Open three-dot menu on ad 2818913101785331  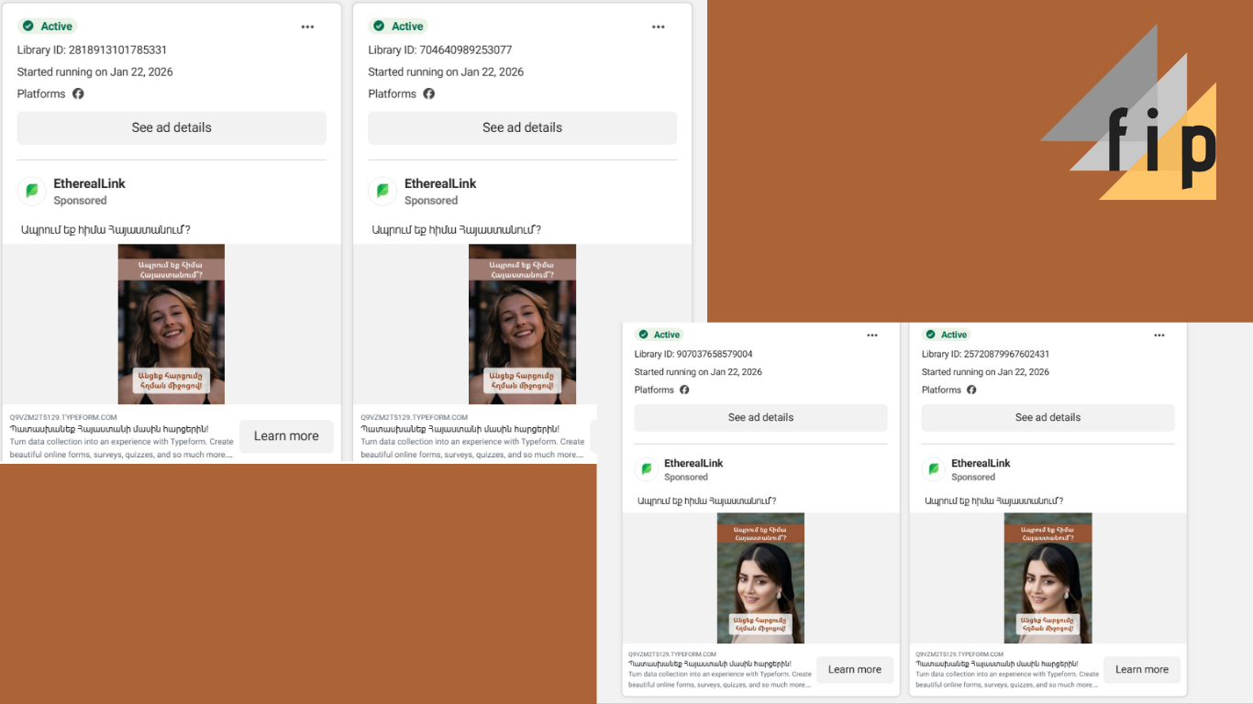[307, 27]
